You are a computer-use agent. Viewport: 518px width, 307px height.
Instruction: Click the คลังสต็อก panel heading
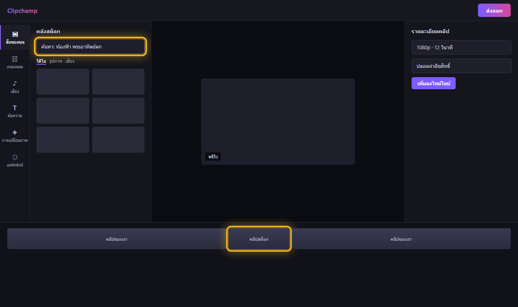(48, 31)
